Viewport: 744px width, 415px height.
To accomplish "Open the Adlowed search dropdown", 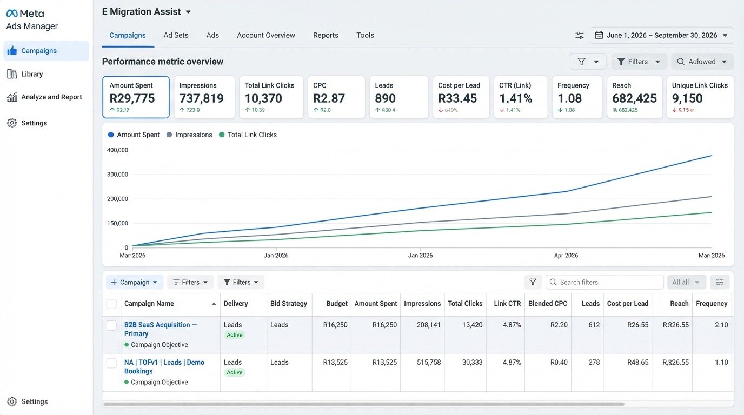I will pyautogui.click(x=702, y=62).
